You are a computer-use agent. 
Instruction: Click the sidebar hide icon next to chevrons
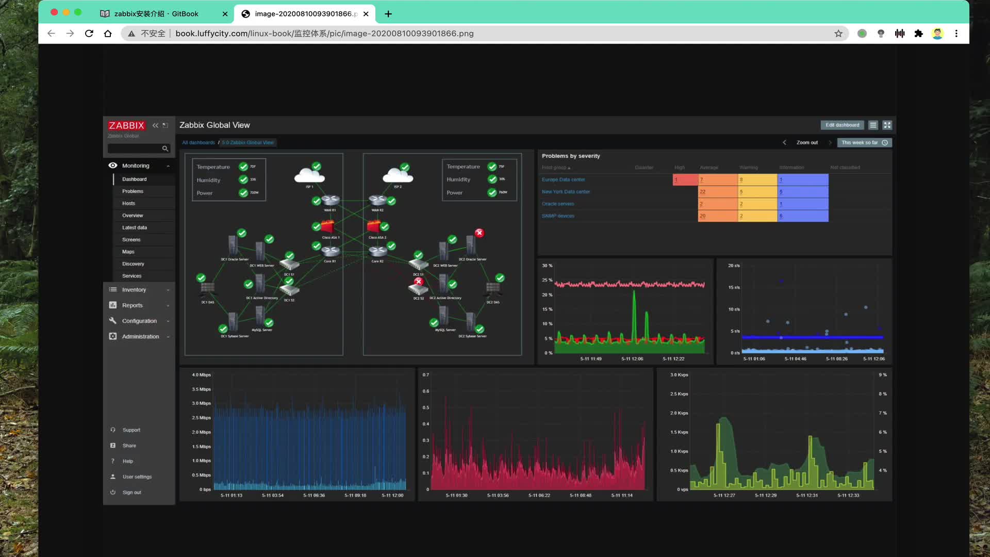[x=166, y=125]
